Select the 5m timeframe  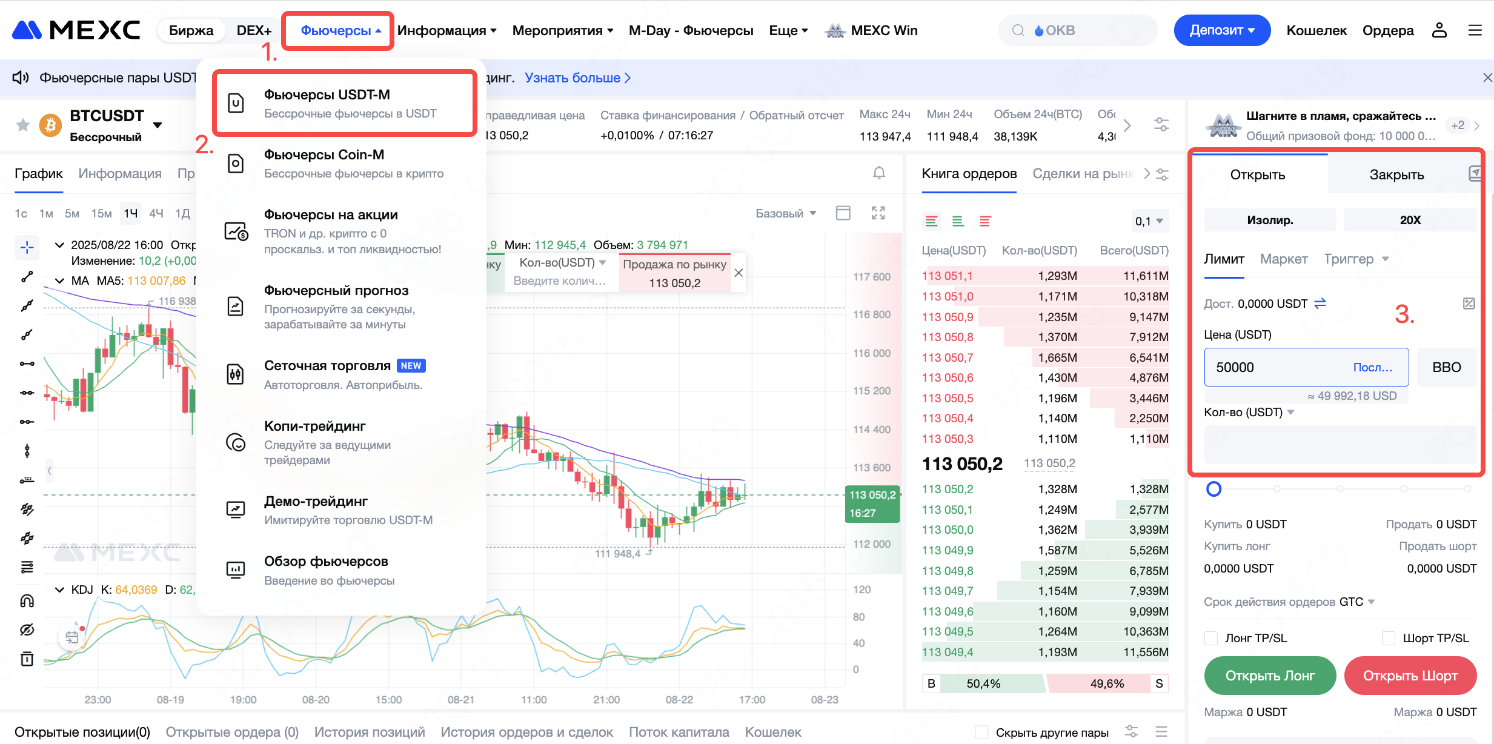[x=72, y=213]
